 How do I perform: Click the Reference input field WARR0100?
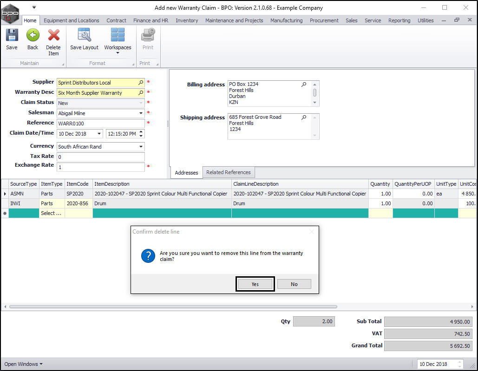click(x=101, y=124)
